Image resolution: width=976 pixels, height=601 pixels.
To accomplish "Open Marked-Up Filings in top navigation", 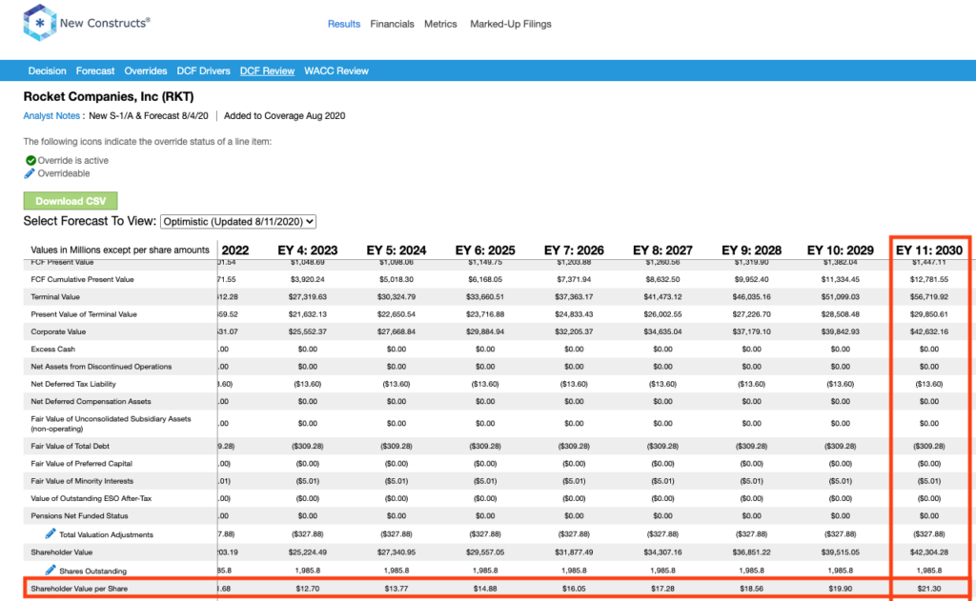I will [x=510, y=24].
